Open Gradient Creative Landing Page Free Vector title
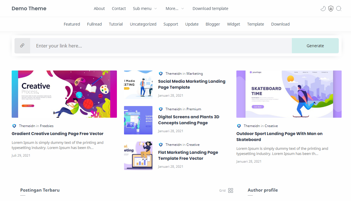Viewport: 351px width, 201px height. pos(57,134)
